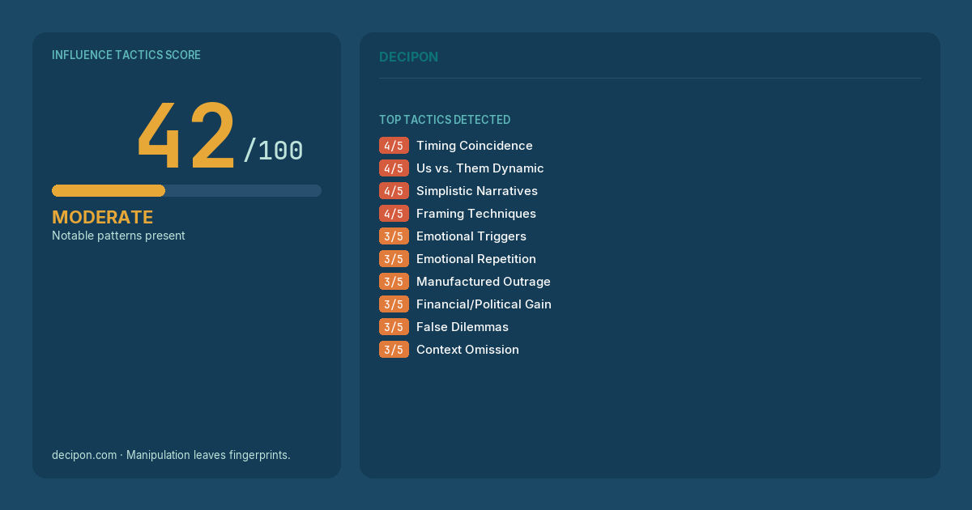
Task: Select the Financial/Political Gain tactic
Action: [484, 304]
